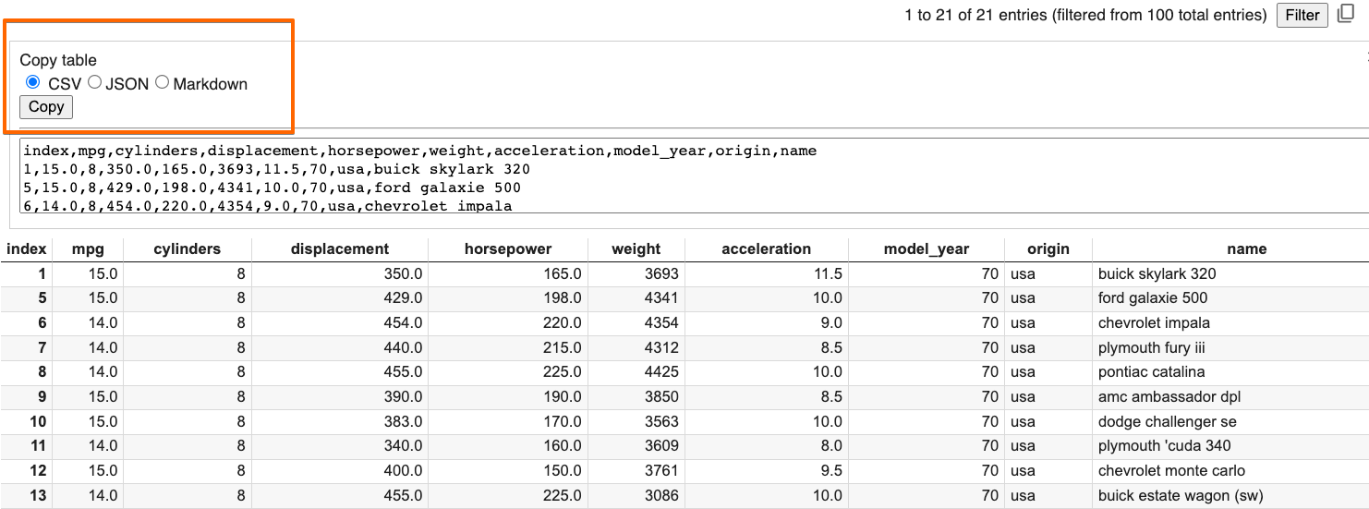
Task: Select the origin column header
Action: coord(1048,248)
